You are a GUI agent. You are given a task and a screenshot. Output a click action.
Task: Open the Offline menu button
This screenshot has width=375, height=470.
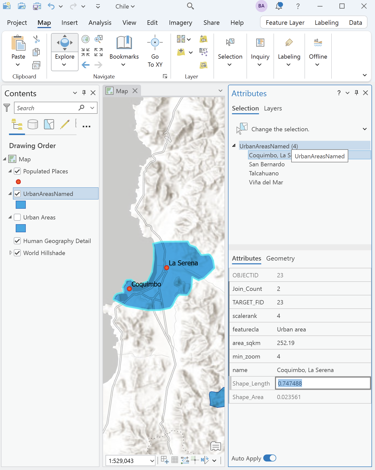coord(318,53)
